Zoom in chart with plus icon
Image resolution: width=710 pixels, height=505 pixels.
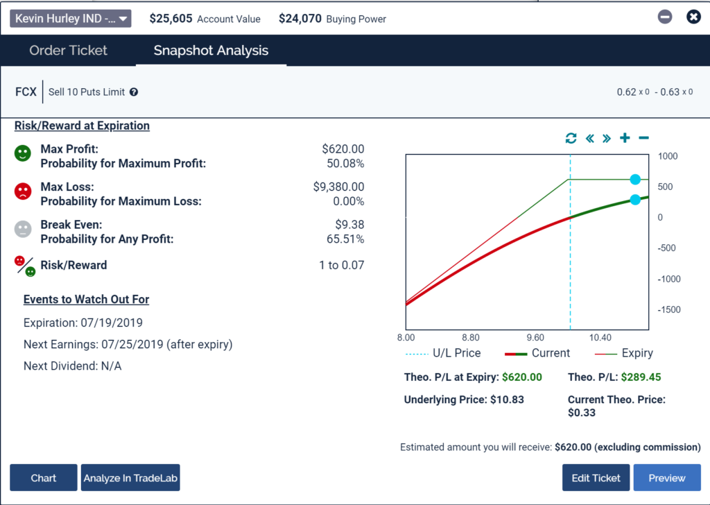tap(625, 138)
